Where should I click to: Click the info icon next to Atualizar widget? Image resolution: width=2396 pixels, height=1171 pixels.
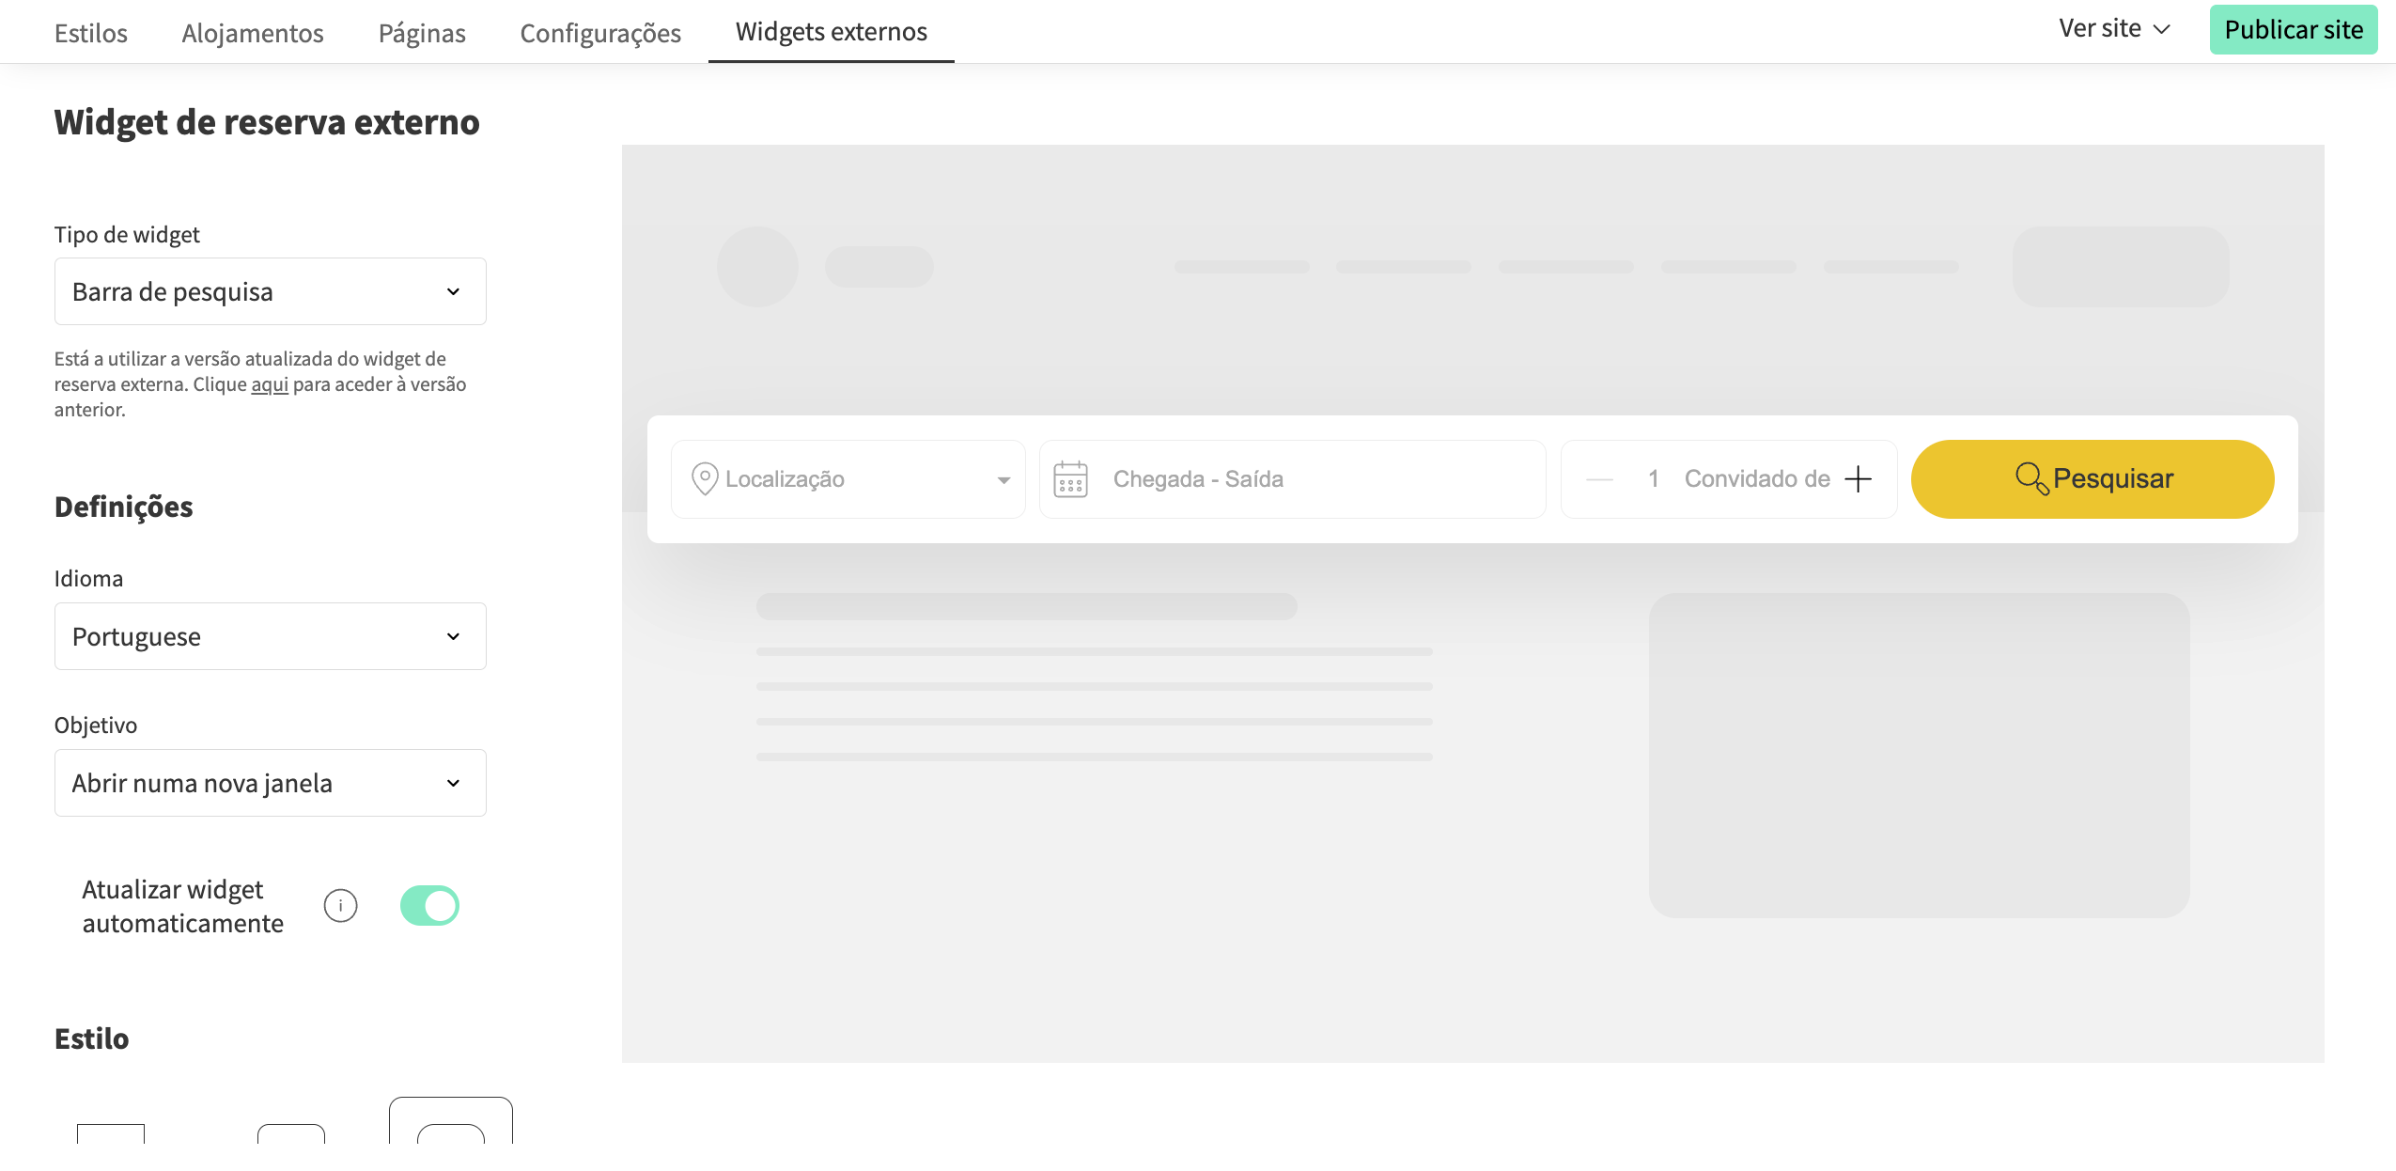[x=340, y=905]
